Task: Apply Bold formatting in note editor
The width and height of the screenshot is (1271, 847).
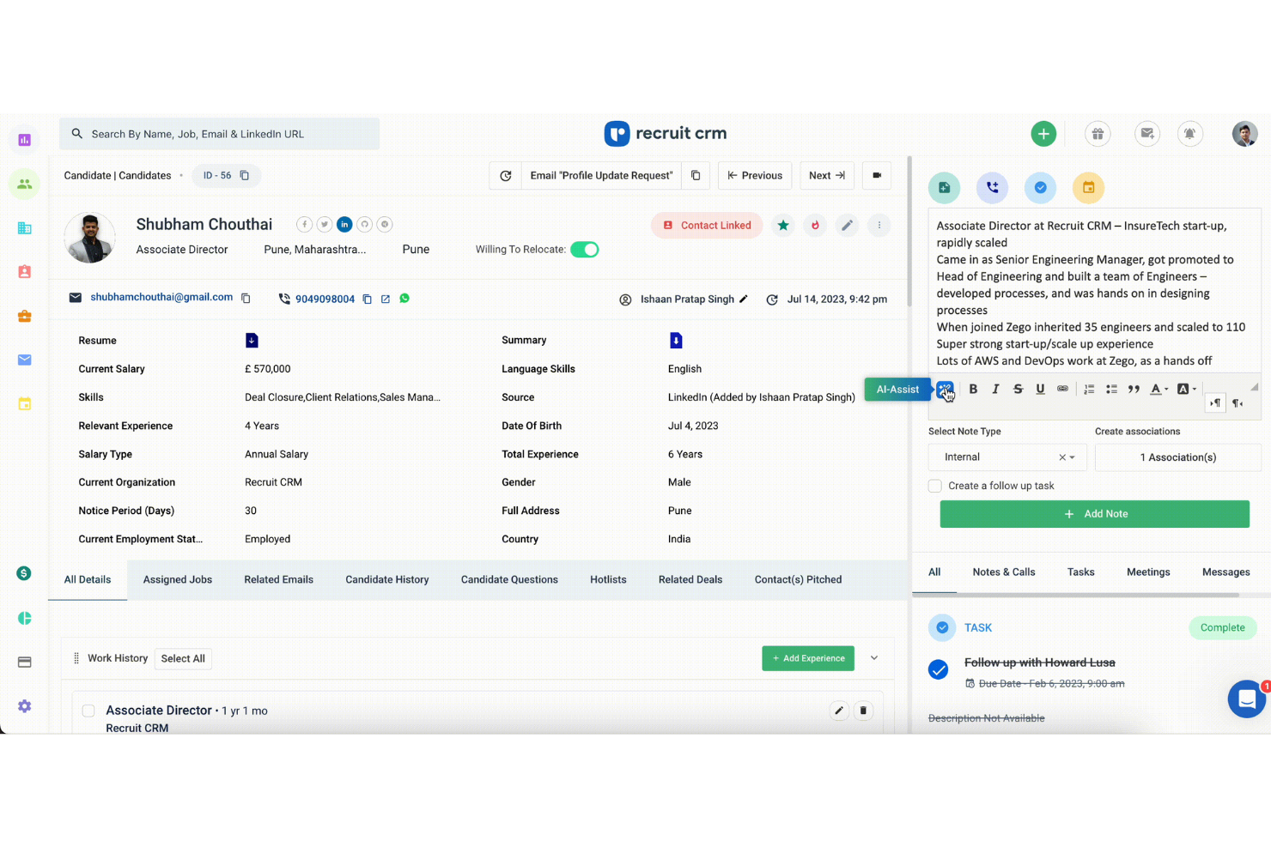Action: pos(973,389)
